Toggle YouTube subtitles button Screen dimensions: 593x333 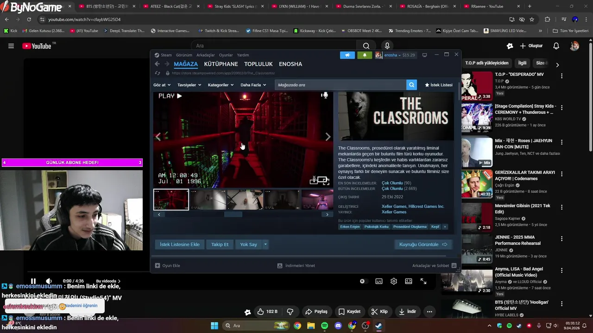(379, 281)
